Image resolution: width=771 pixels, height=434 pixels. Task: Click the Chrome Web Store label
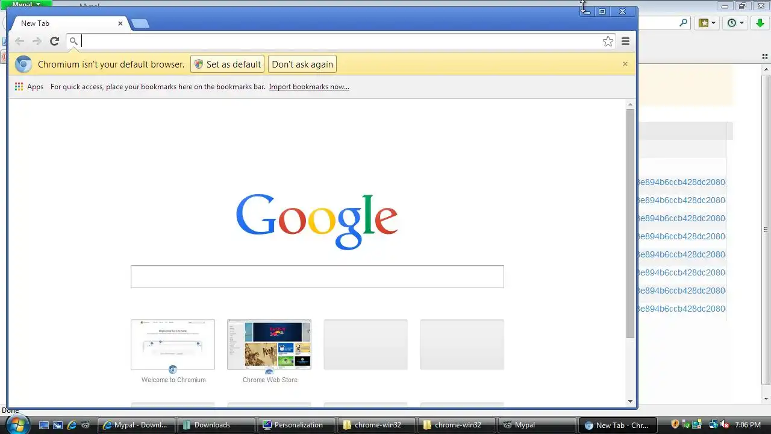tap(270, 380)
